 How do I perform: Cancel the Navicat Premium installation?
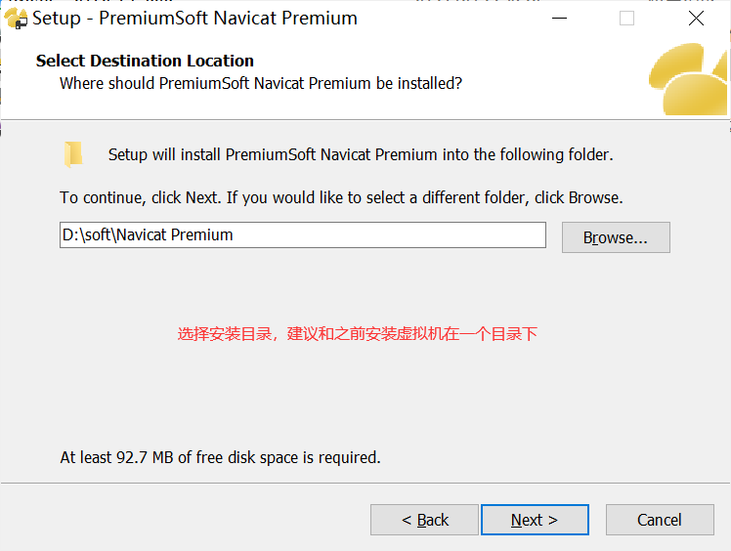(x=660, y=520)
